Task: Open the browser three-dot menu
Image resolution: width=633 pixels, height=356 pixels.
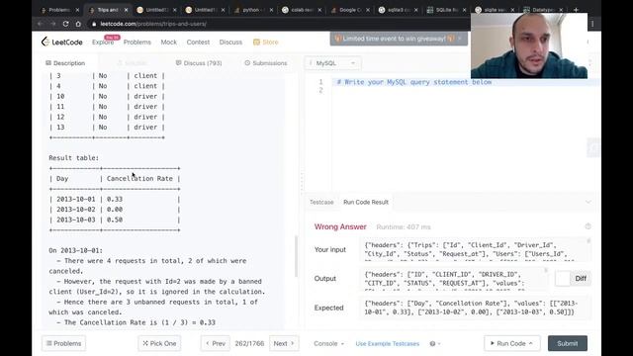Action: pos(592,24)
